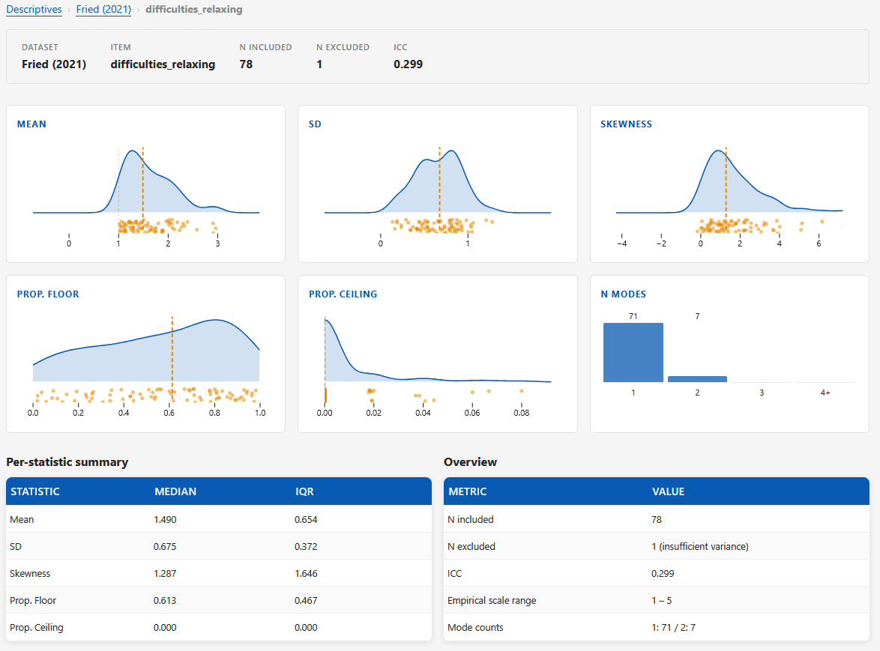Click the N MODES chart title

click(624, 294)
